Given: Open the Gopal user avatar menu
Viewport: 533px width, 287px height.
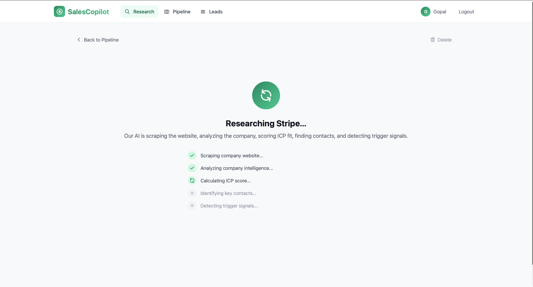Looking at the screenshot, I should [x=426, y=11].
